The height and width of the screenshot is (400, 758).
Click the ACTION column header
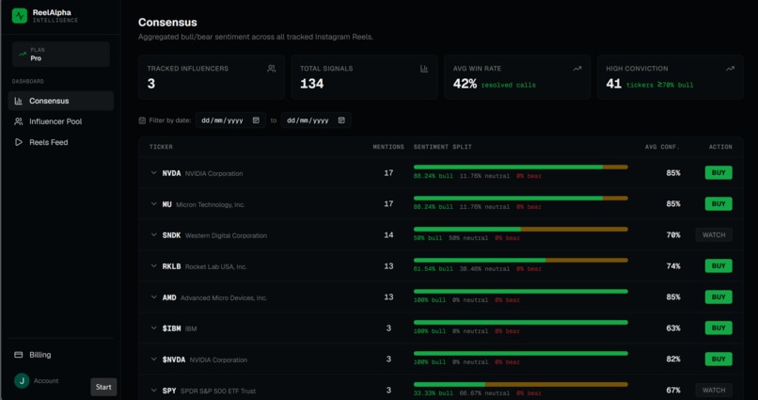[720, 147]
